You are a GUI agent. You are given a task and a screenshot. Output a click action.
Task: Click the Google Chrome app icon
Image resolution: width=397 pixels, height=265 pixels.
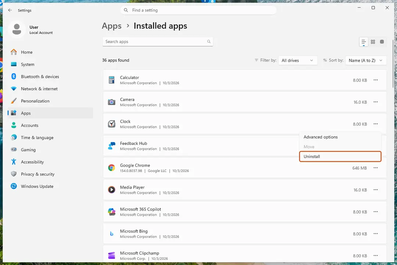(111, 168)
